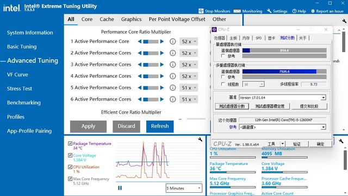This screenshot has width=348, height=196.
Task: Show info for 3 Active Performance Cores
Action: click(x=173, y=65)
